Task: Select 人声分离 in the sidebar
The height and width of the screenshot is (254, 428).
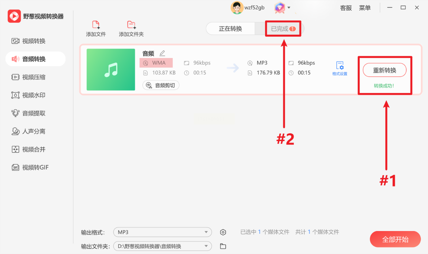Action: [29, 131]
